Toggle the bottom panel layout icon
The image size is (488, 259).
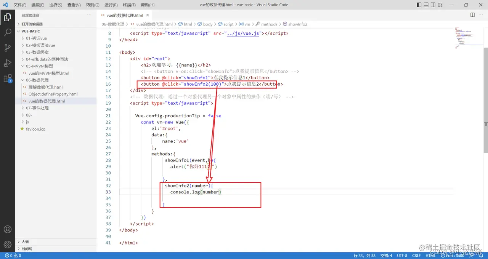pos(426,5)
